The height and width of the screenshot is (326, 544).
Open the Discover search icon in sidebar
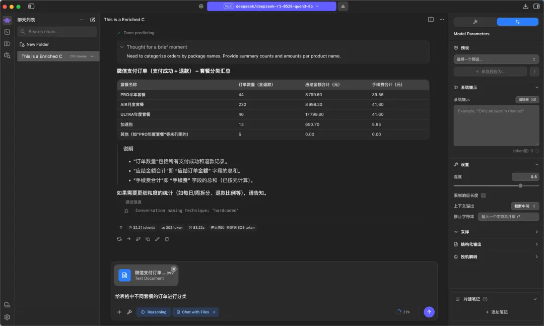(x=7, y=55)
